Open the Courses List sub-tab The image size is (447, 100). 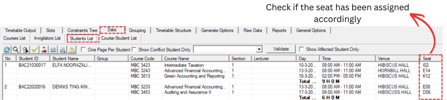click(x=14, y=38)
